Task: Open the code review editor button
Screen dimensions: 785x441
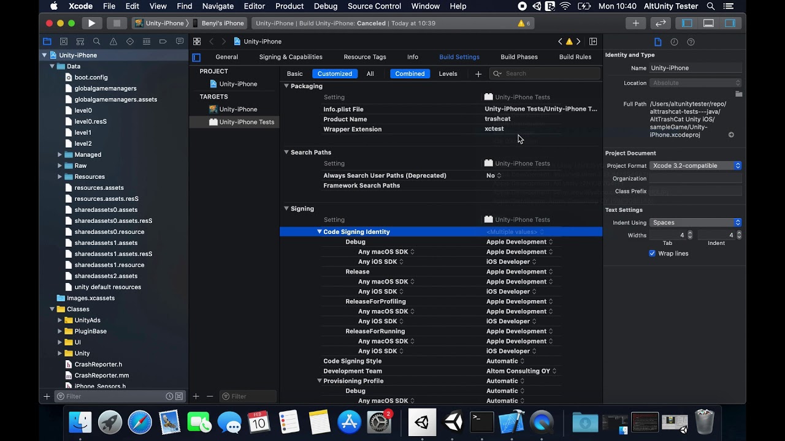Action: tap(661, 23)
